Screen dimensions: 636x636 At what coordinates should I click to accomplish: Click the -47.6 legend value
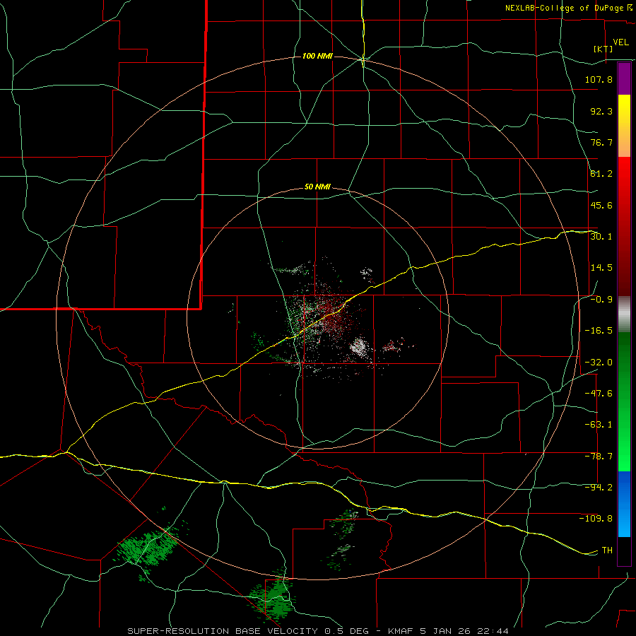(599, 394)
